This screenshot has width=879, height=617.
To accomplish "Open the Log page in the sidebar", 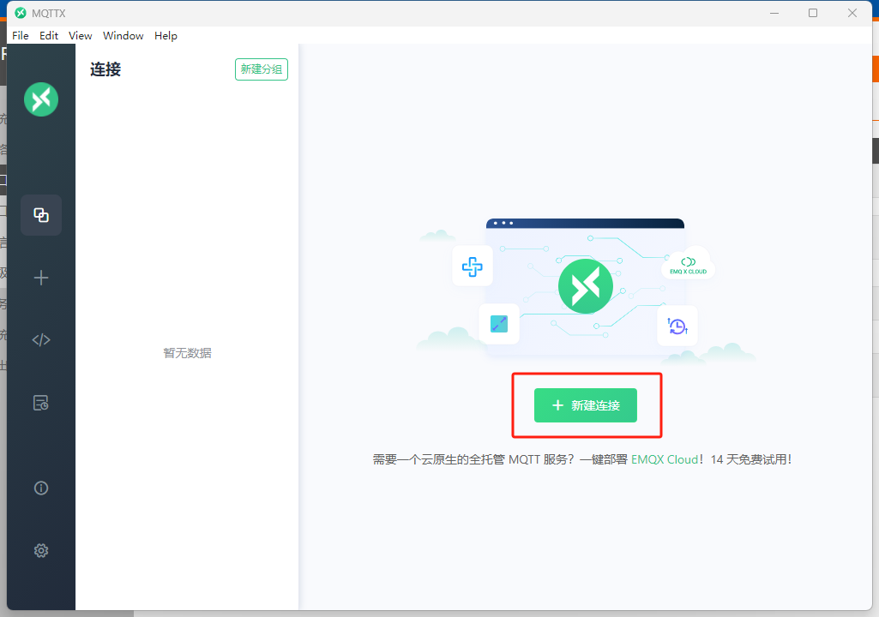I will point(41,403).
